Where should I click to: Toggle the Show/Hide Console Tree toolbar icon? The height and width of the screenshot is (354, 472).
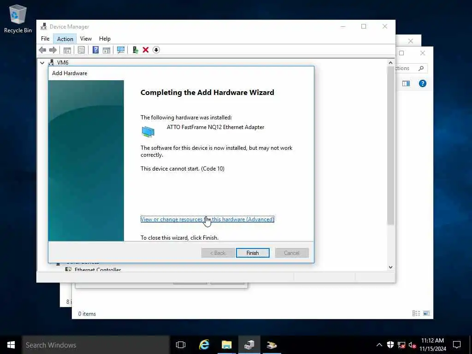pos(67,50)
